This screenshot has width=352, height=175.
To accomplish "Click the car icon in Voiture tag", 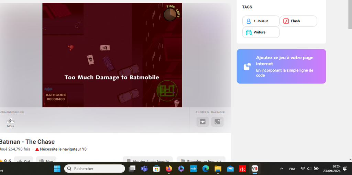I will pos(249,32).
